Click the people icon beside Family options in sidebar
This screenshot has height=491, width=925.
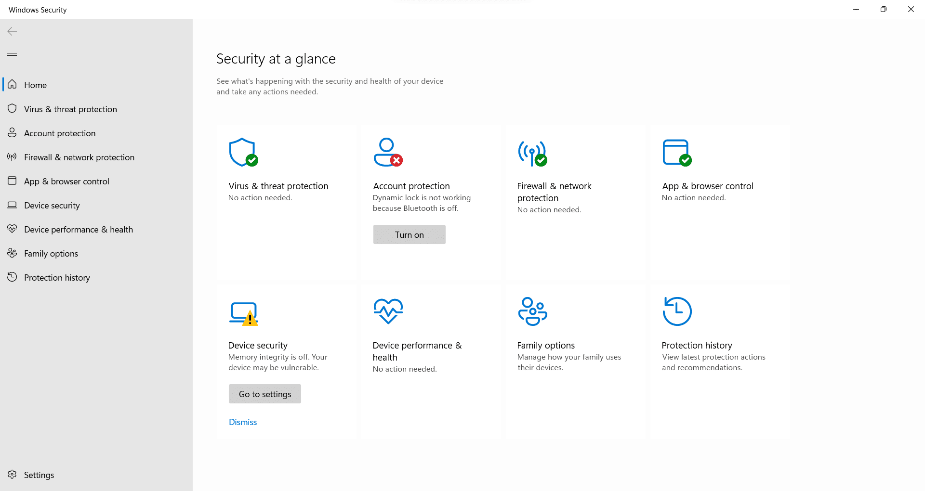coord(12,253)
